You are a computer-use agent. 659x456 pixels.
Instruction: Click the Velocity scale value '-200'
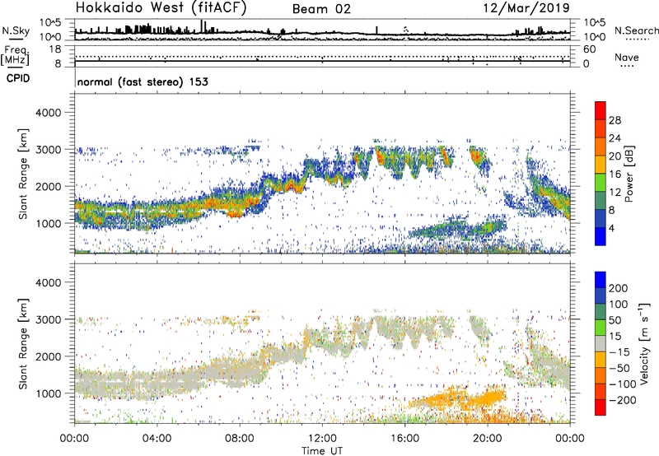tap(623, 400)
